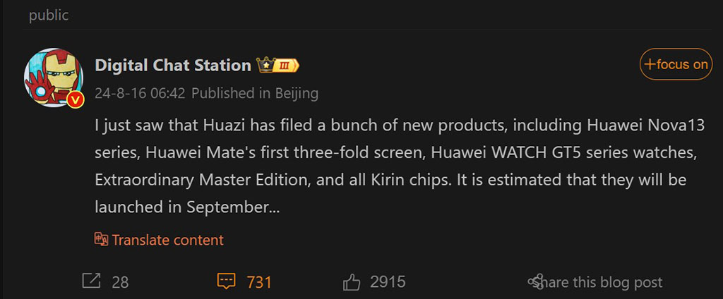Screen dimensions: 723x299
Task: Open the Iron Man profile avatar
Action: tap(54, 78)
